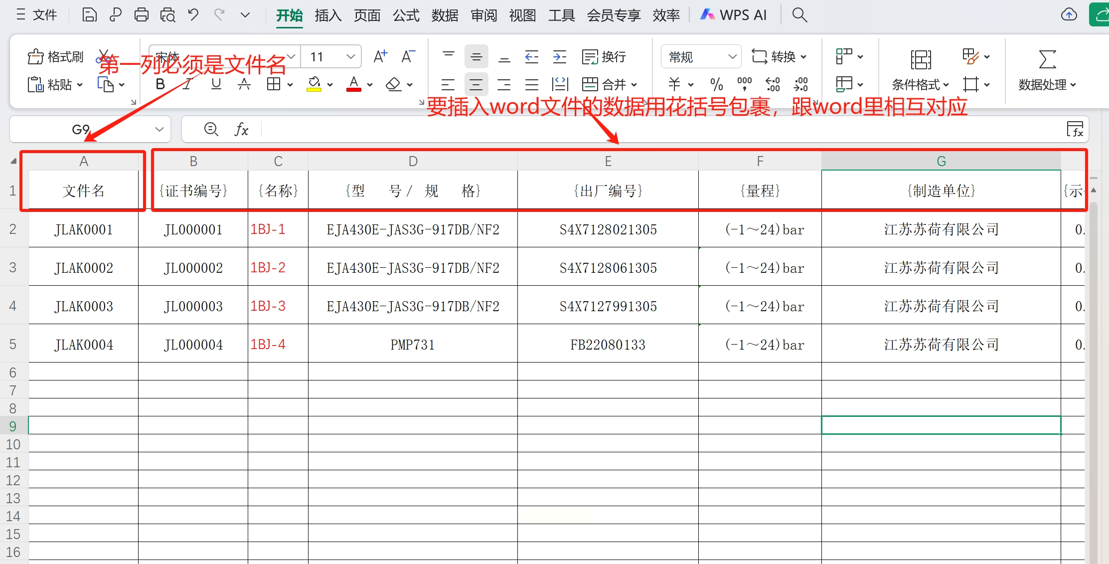Click the insert function fx icon
This screenshot has height=564, width=1109.
pos(241,130)
